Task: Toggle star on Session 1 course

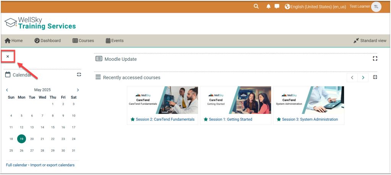Action: click(206, 119)
